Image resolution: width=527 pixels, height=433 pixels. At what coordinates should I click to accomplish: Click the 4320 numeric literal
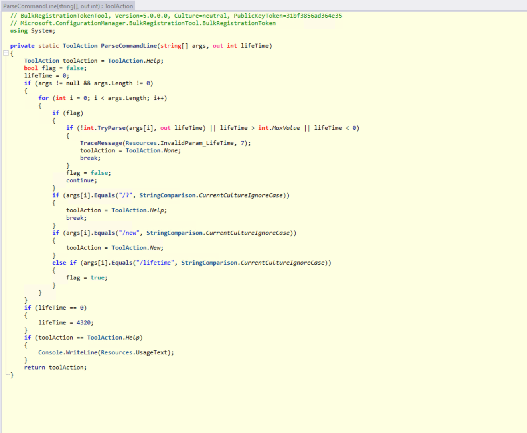click(84, 322)
